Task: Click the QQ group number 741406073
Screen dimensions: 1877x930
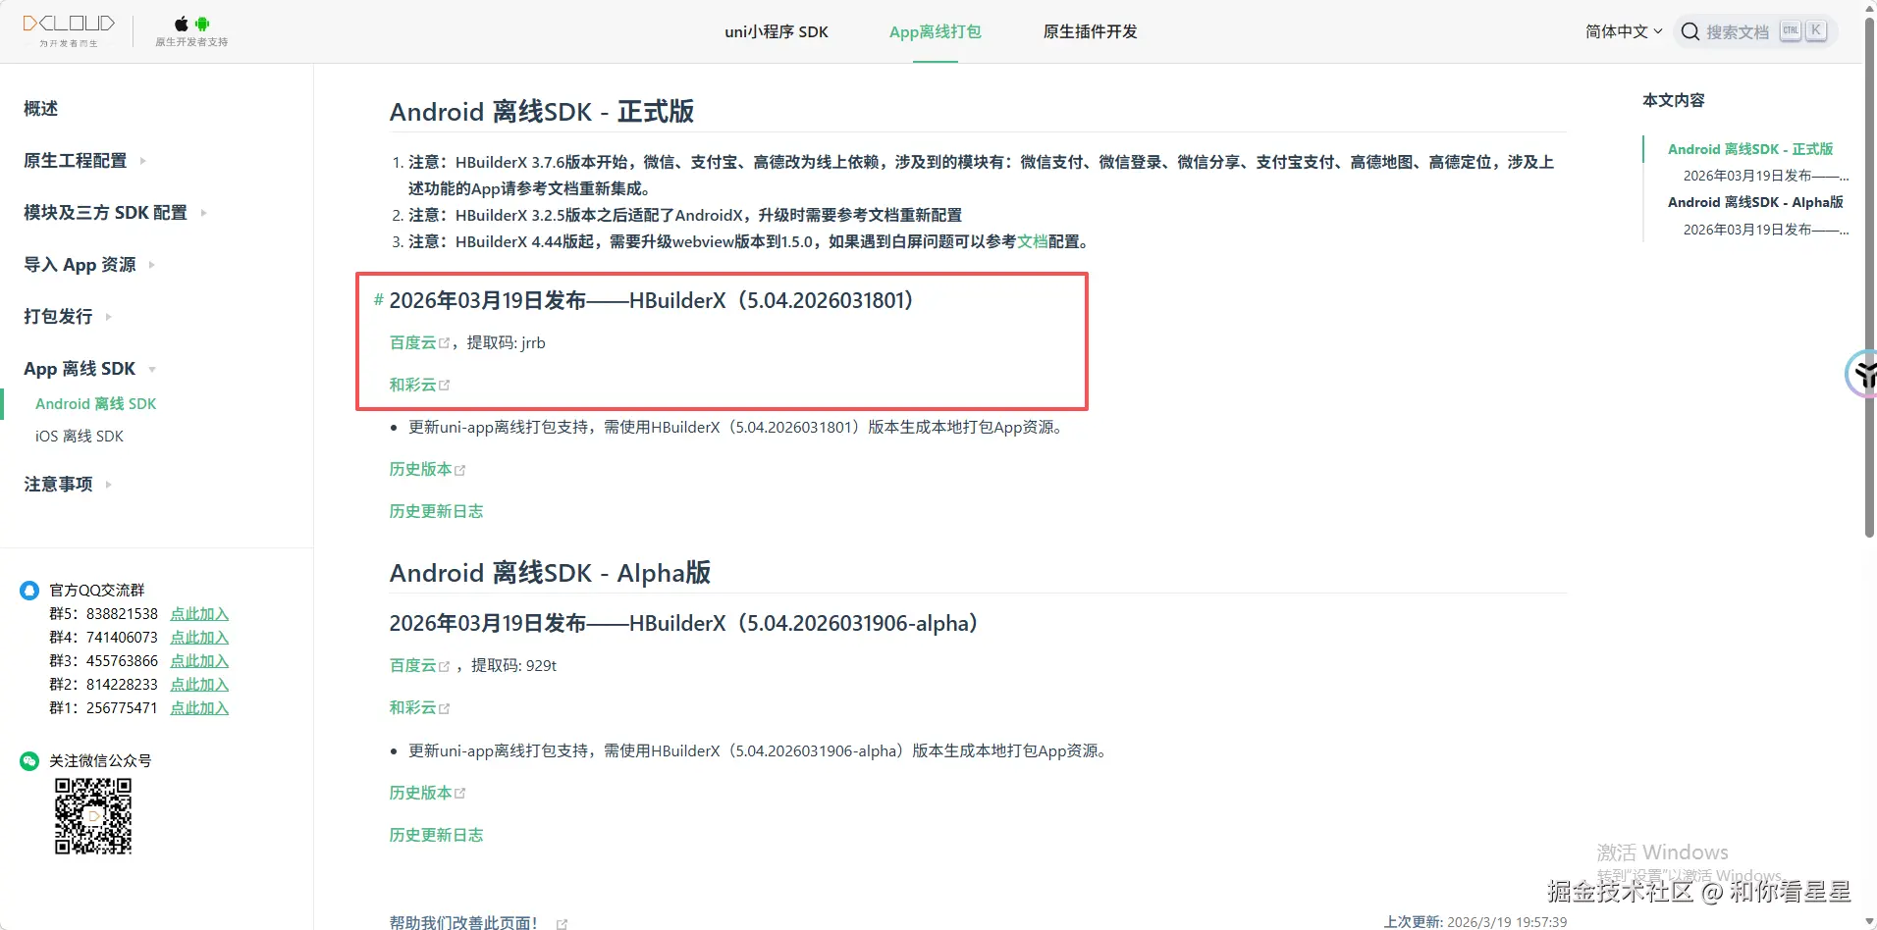Action: pyautogui.click(x=122, y=638)
